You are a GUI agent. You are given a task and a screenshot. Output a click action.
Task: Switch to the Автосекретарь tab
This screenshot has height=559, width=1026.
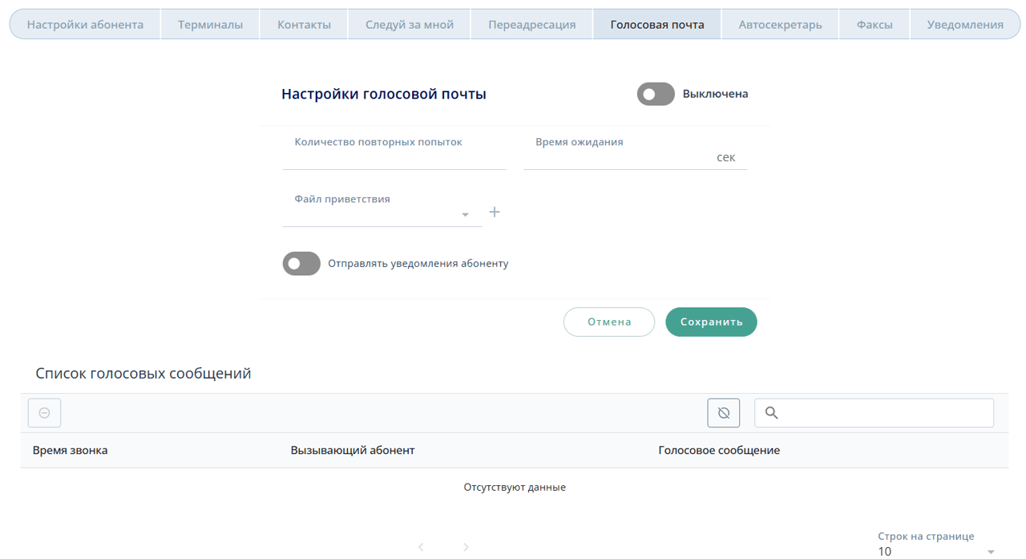[779, 25]
